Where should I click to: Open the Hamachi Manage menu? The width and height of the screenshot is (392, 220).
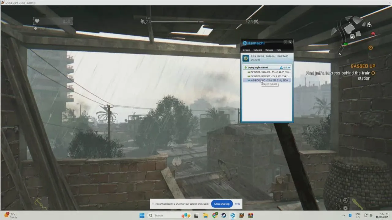pyautogui.click(x=269, y=50)
